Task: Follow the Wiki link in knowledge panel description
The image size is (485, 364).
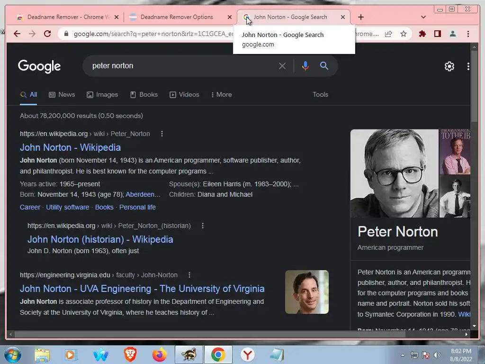Action: [464, 314]
